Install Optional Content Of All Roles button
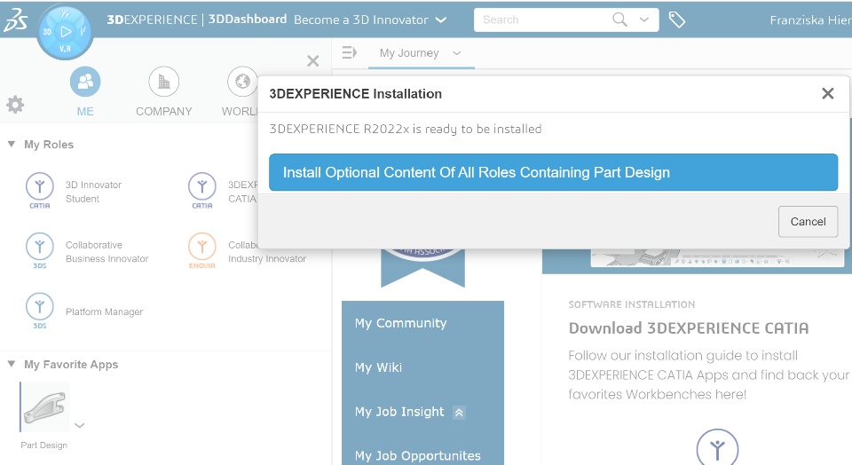The height and width of the screenshot is (465, 852). (x=553, y=172)
